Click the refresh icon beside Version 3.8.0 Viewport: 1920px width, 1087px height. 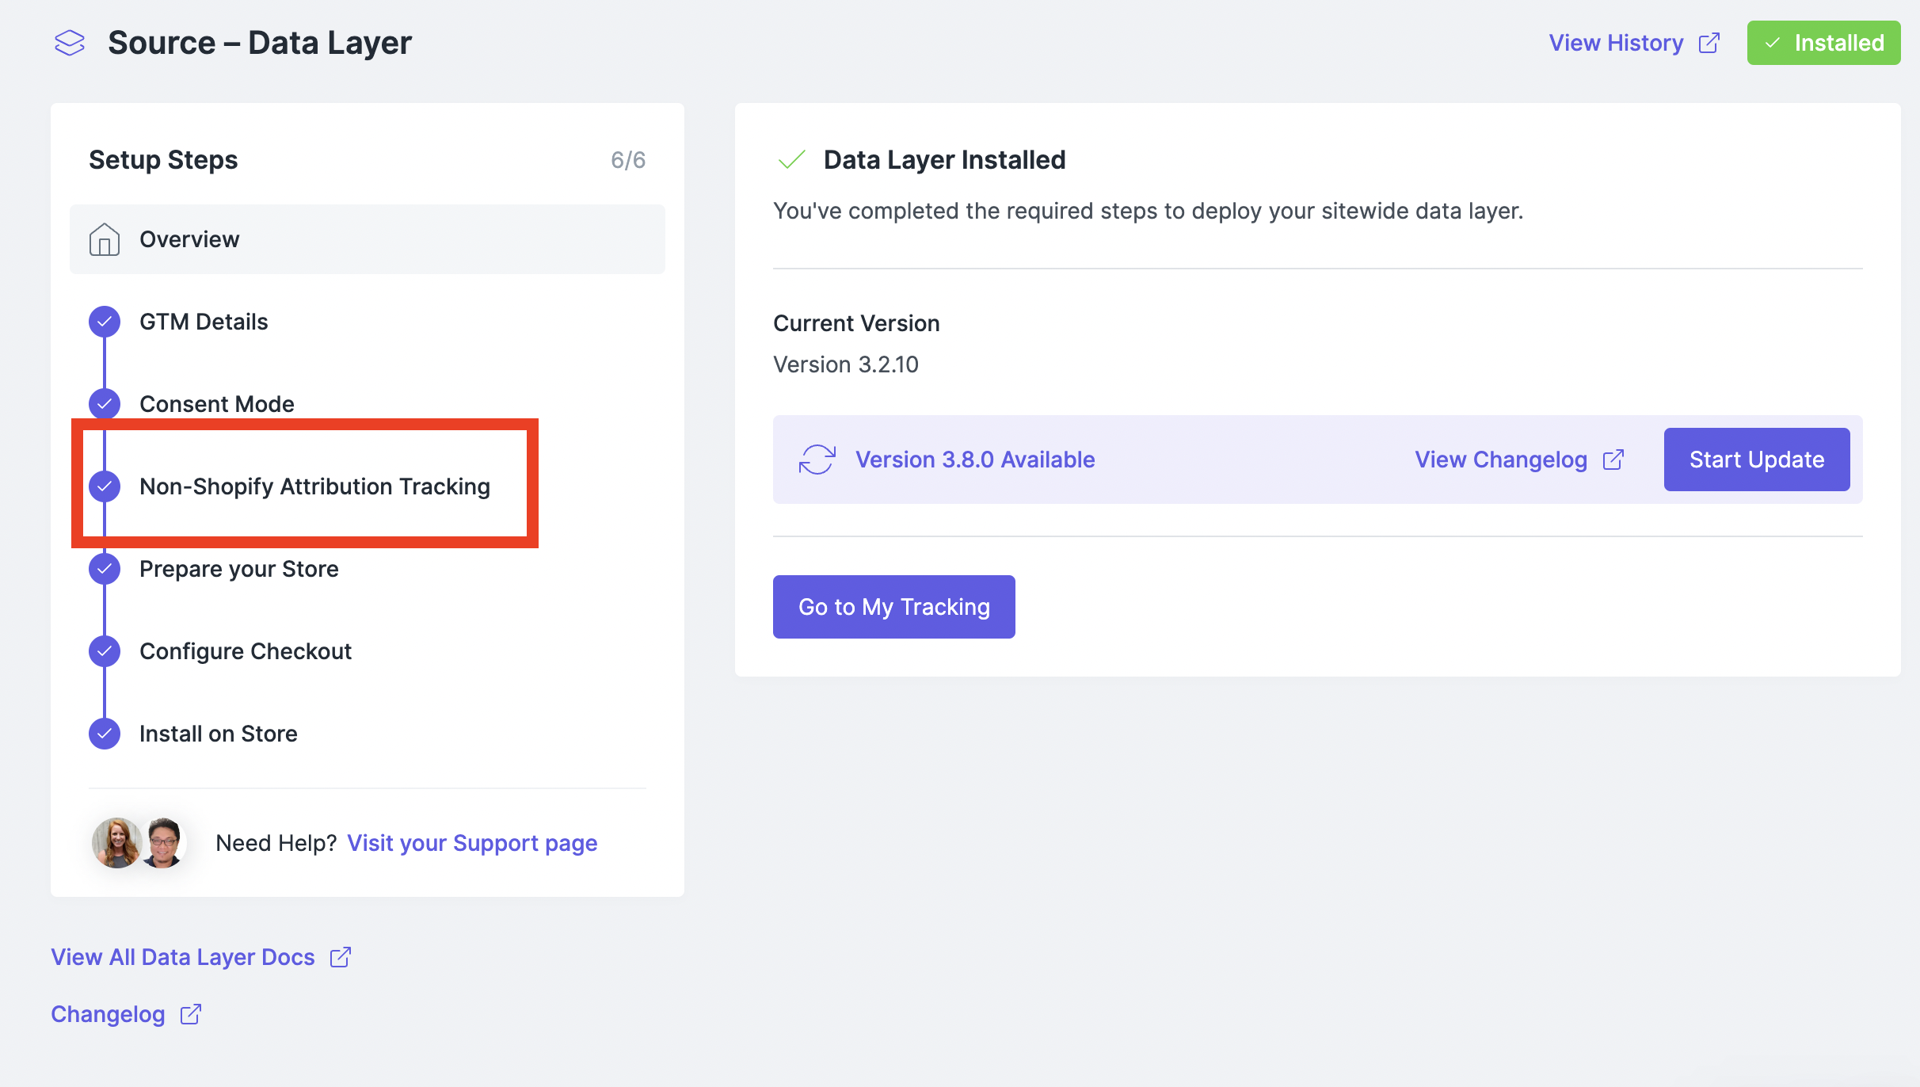817,460
